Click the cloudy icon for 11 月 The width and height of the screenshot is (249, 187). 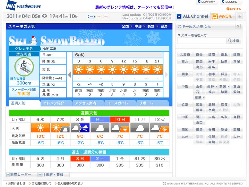(140, 128)
